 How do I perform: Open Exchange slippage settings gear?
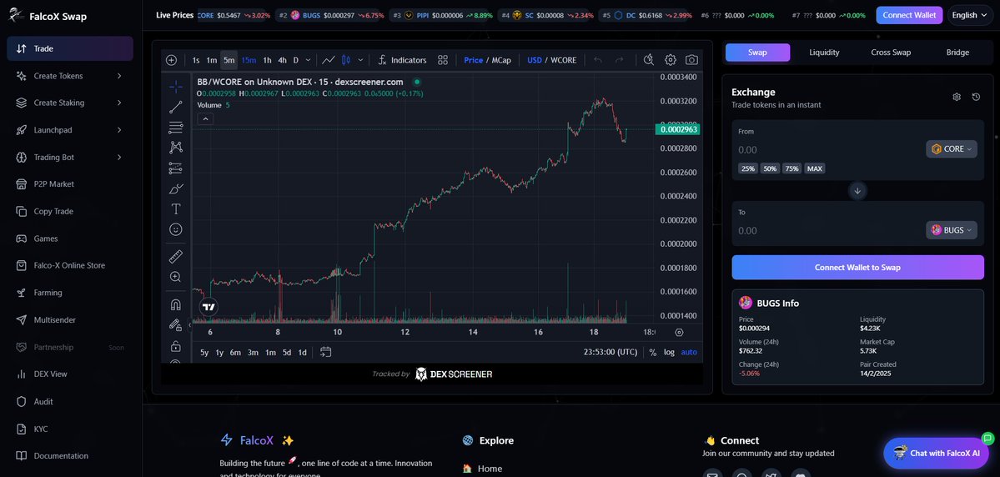(x=957, y=97)
